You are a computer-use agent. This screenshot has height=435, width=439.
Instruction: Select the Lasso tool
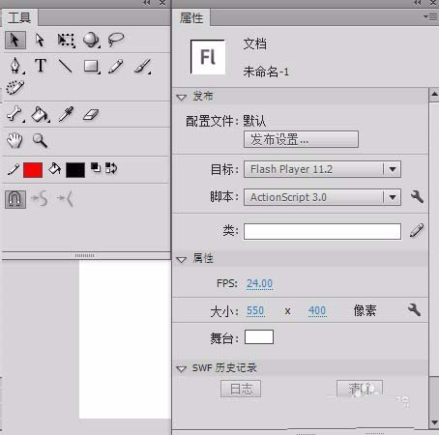116,40
